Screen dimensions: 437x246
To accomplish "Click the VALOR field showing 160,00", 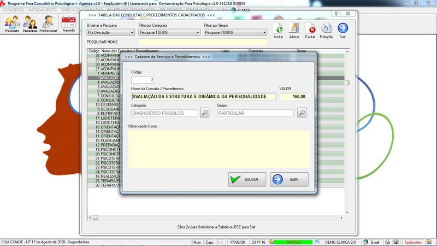I will [x=293, y=97].
